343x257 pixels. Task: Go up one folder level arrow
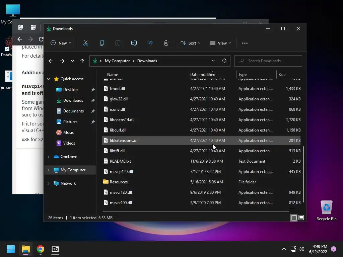click(82, 61)
